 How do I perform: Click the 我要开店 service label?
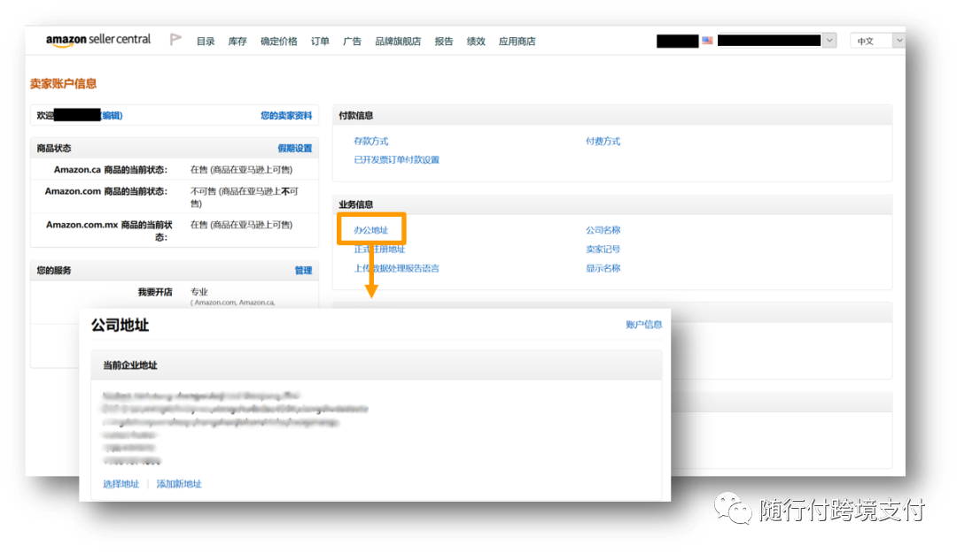click(155, 292)
